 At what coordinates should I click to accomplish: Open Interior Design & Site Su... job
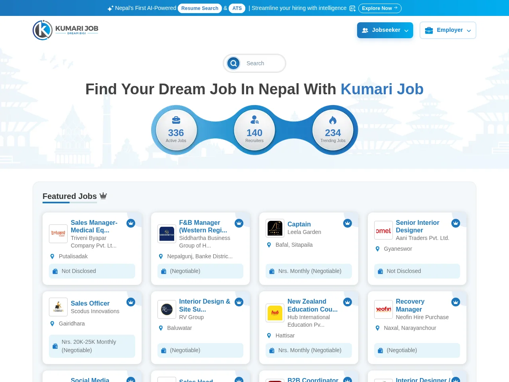[205, 305]
